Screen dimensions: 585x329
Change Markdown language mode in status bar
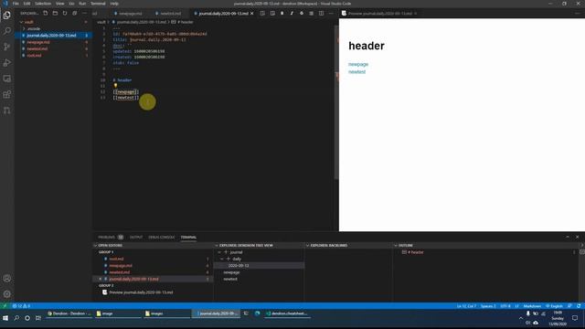[532, 306]
